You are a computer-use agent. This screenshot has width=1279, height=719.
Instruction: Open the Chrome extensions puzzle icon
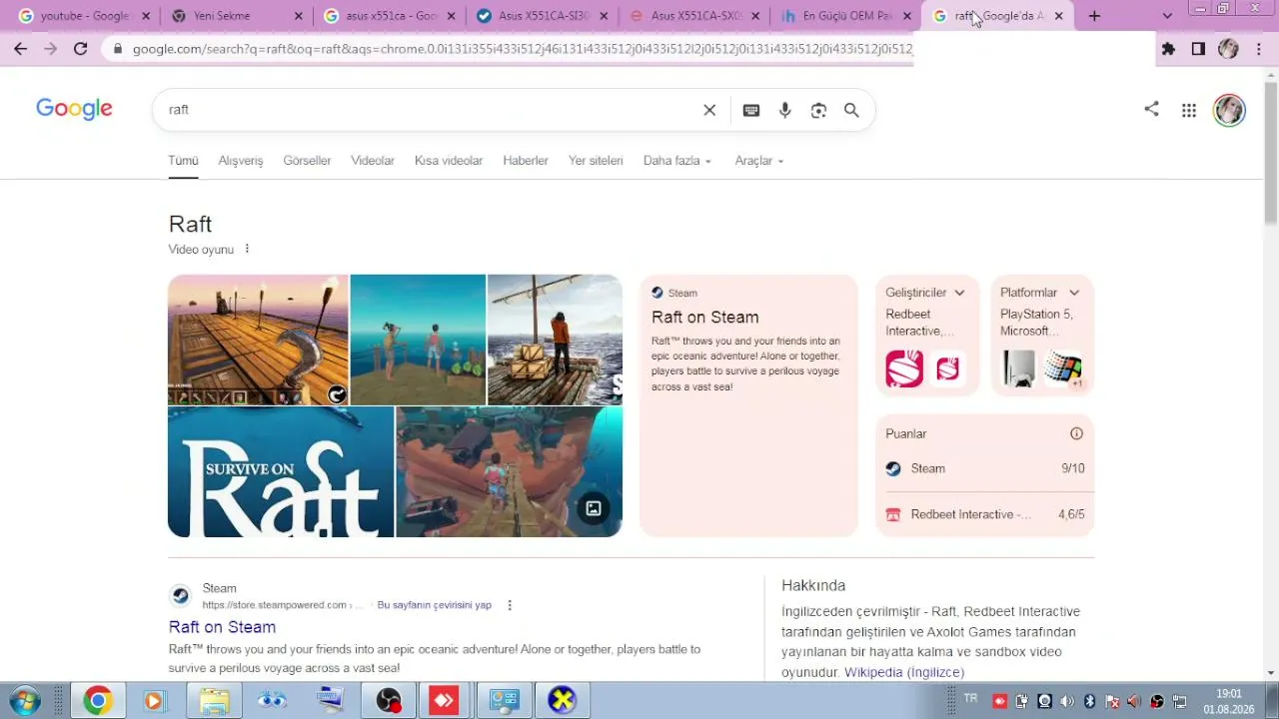[x=1168, y=49]
